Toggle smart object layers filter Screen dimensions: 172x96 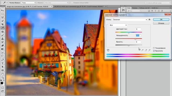point(162,11)
